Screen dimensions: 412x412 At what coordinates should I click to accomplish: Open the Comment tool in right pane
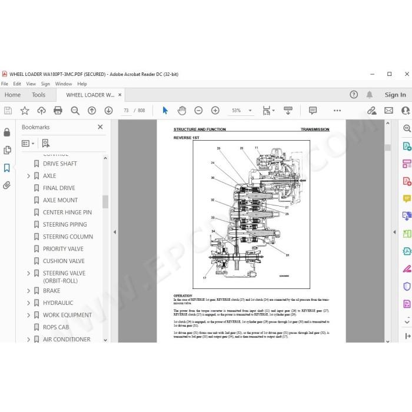[407, 198]
